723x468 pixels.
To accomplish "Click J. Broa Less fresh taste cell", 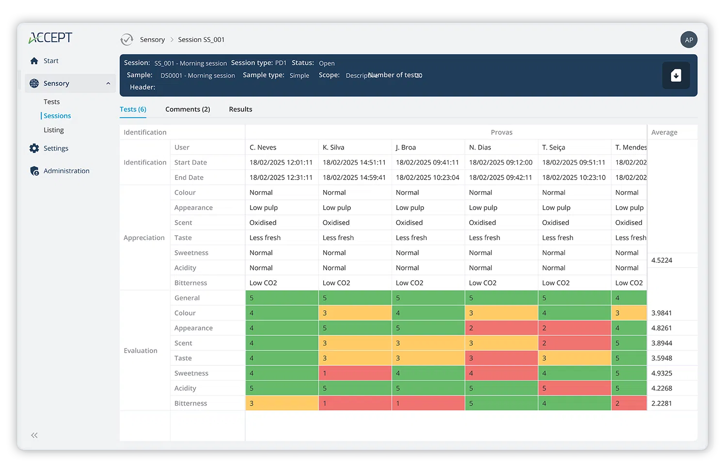I will coord(428,238).
